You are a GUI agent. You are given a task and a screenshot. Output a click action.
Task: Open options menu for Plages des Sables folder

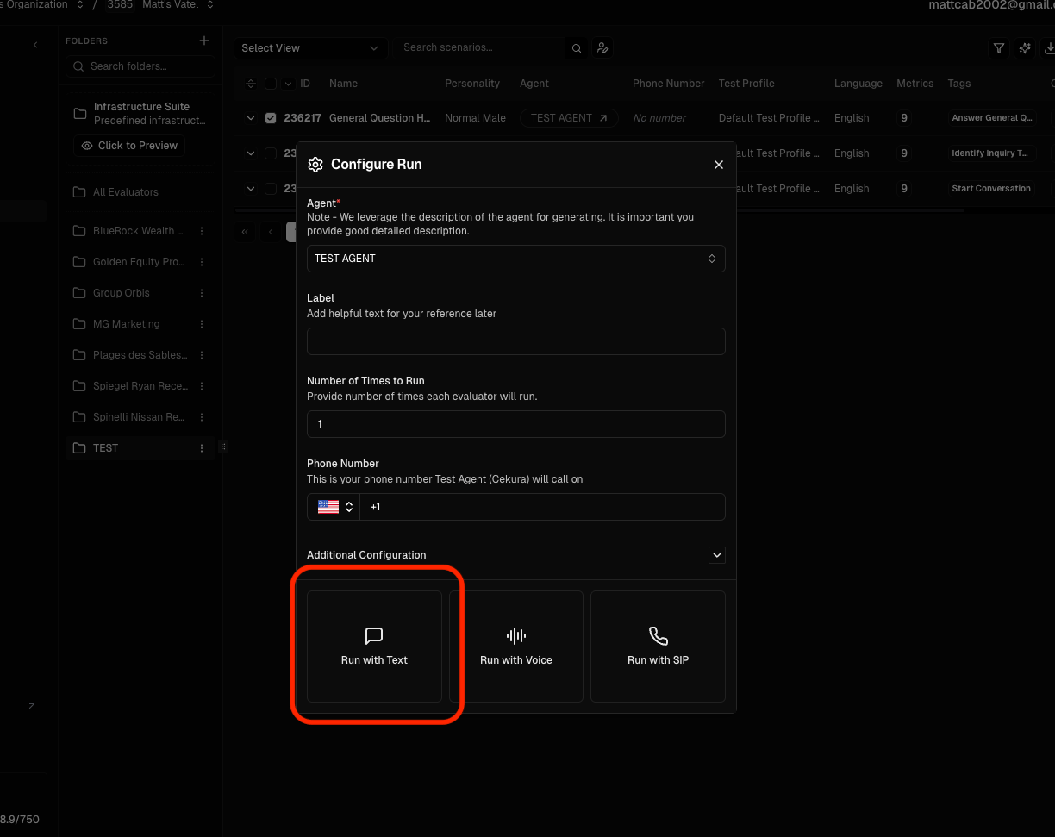(x=202, y=355)
